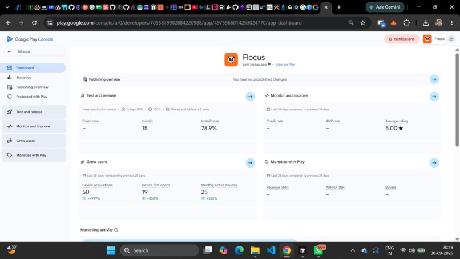Open the Notifications button

coord(402,39)
